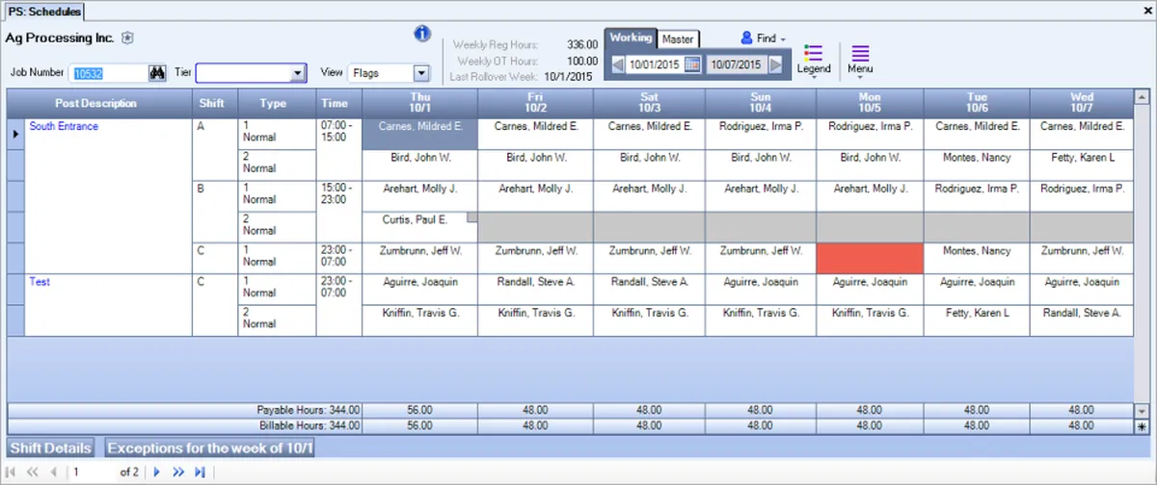Jump to last page in pager
Screen dimensions: 1157x485
[200, 472]
